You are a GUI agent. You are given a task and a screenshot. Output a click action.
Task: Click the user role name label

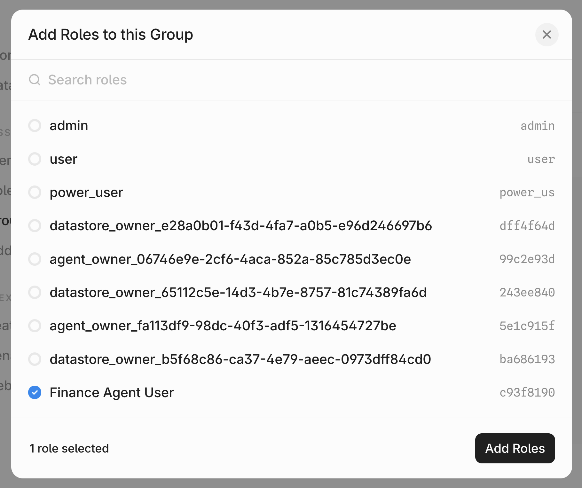63,159
